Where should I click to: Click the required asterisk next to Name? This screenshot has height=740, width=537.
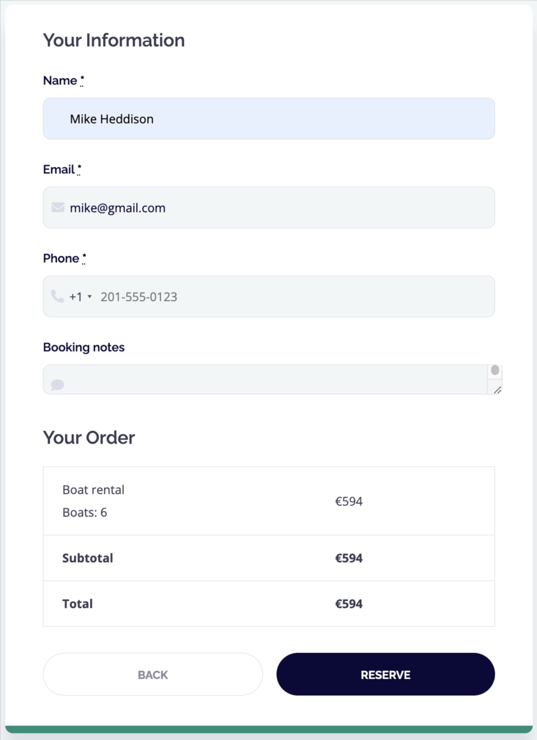[82, 80]
